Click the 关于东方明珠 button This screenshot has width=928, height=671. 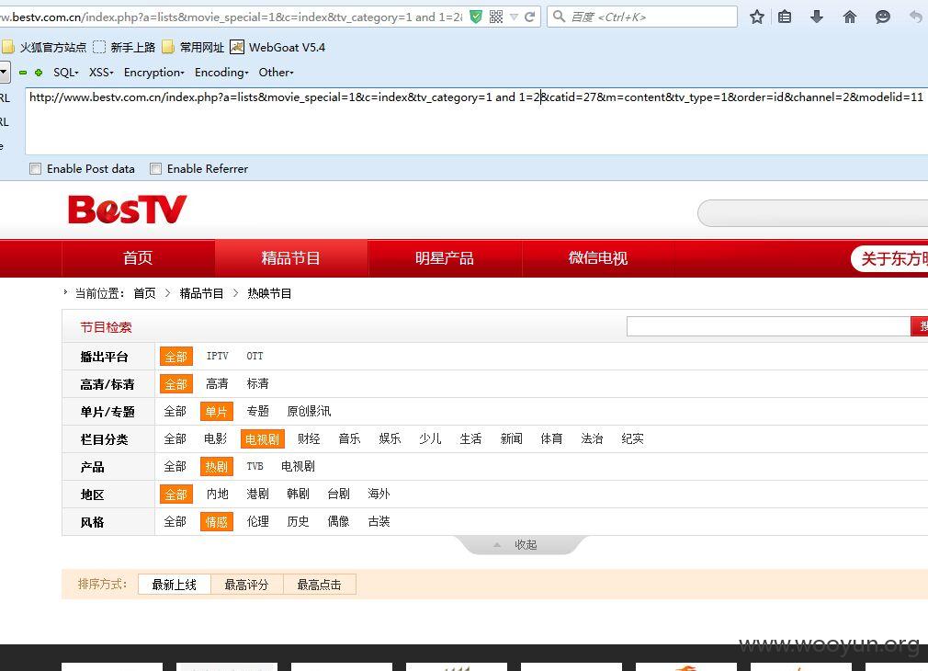point(889,259)
